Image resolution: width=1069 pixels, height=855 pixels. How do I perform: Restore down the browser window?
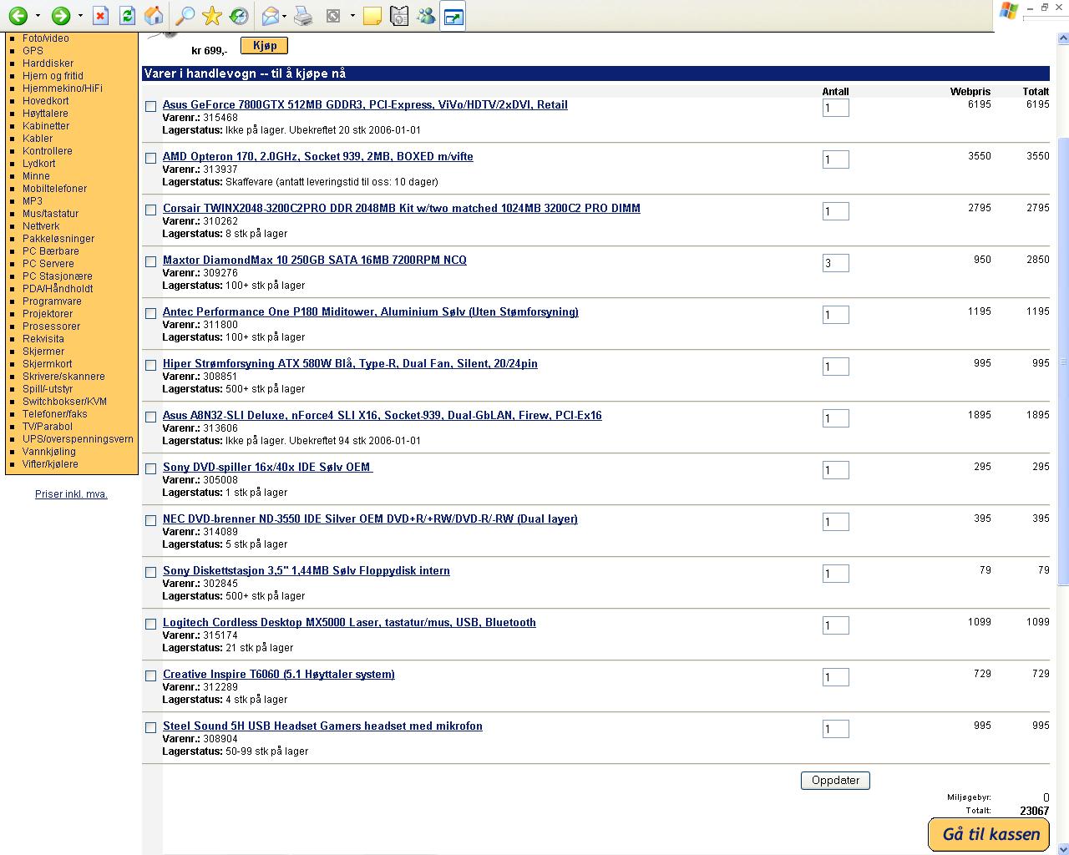point(1044,7)
